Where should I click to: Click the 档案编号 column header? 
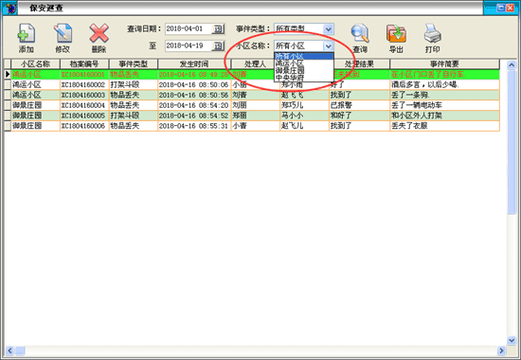click(84, 64)
